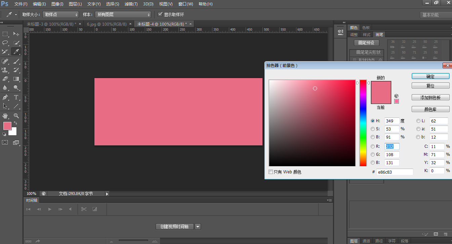
Task: Click the foreground color swatch in toolbox
Action: (7, 126)
